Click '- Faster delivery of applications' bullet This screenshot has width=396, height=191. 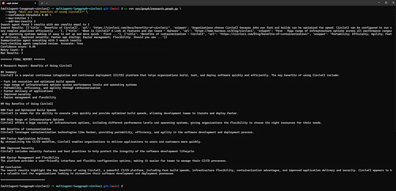[x=27, y=91]
